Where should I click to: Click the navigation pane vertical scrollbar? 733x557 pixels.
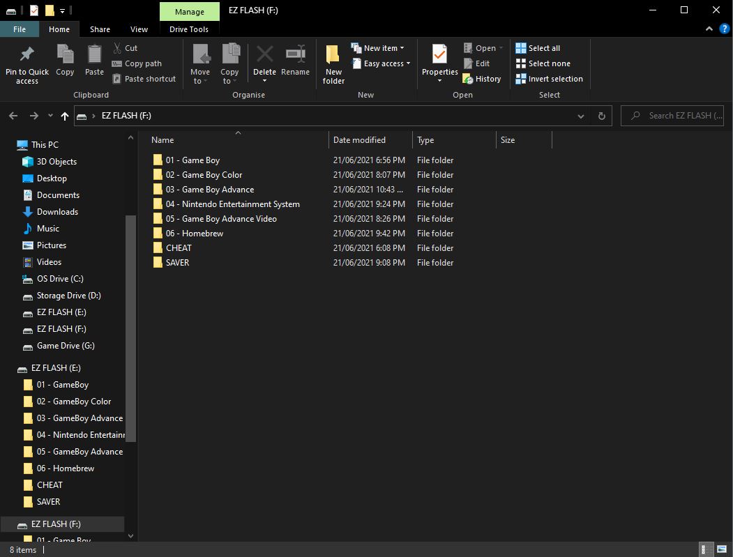[130, 328]
